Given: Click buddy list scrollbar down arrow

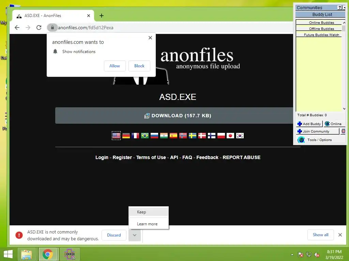Looking at the screenshot, I should (344, 109).
